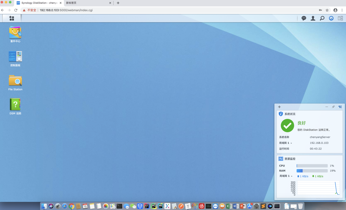Screen dimensions: 346x210
Task: Click the green system health checkmark
Action: [287, 126]
